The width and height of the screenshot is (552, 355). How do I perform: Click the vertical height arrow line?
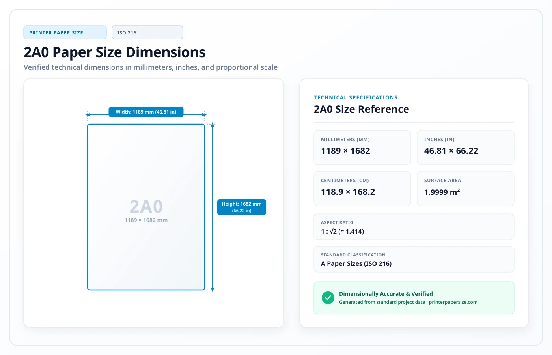click(x=213, y=207)
